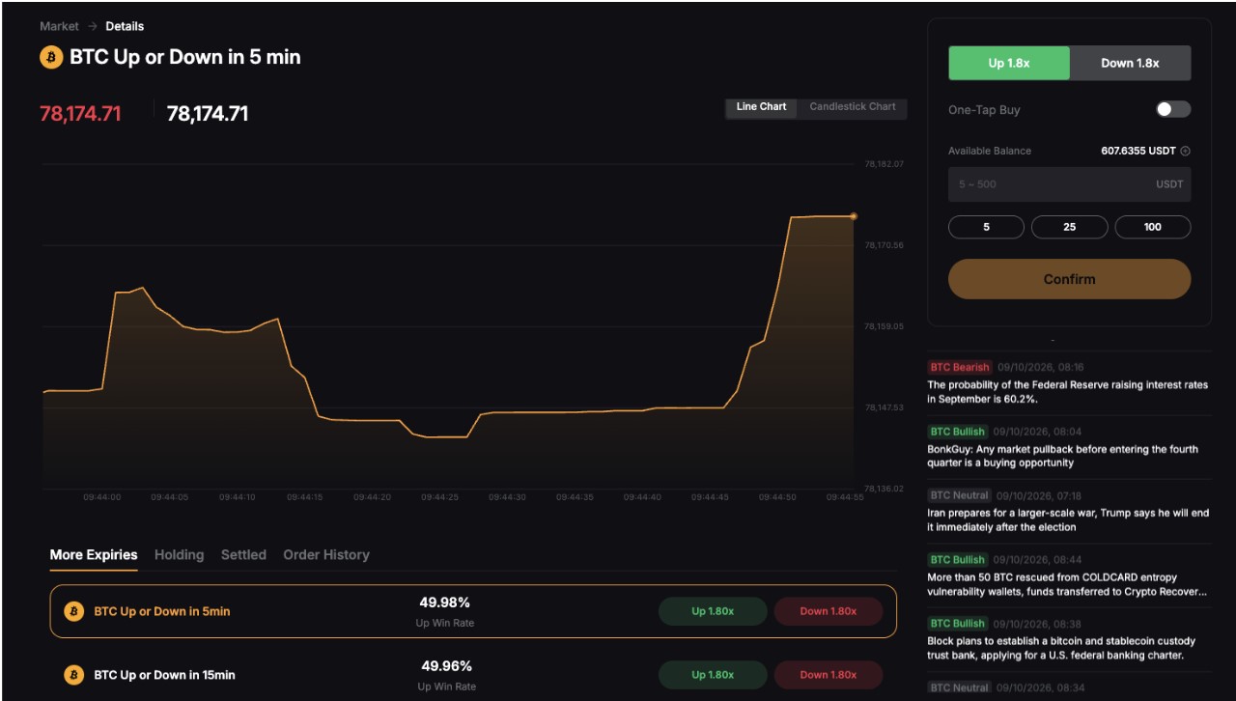Focus the USDT amount input field
This screenshot has width=1236, height=701.
pos(1070,184)
